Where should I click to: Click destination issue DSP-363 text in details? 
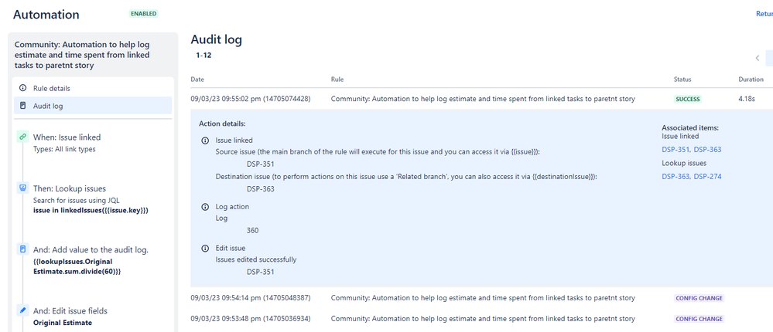pos(260,188)
